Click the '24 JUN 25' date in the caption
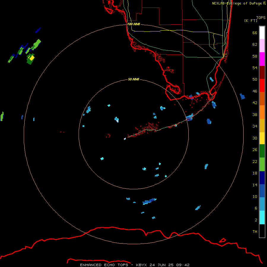This screenshot has width=267, height=267. 161,265
